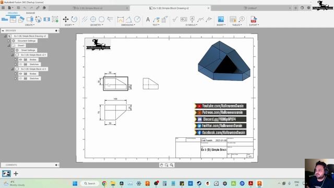Image resolution: width=334 pixels, height=188 pixels.
Task: Toggle visibility eye of Sketches under Simple Block v2:1
Action: coord(21,64)
